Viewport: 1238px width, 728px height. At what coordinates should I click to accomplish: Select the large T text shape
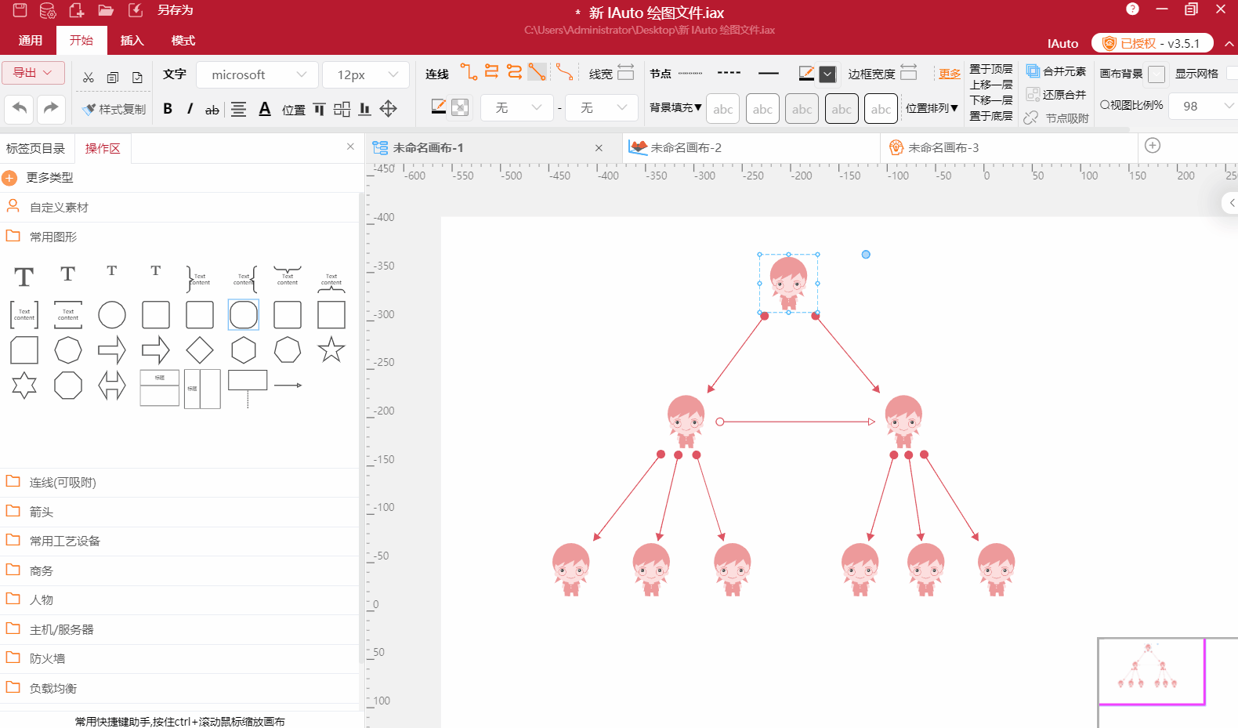[24, 277]
